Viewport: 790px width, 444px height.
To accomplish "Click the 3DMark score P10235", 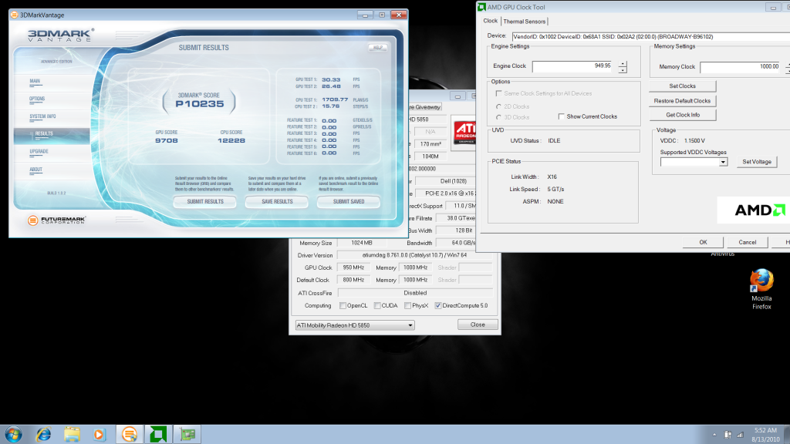I will (x=200, y=104).
